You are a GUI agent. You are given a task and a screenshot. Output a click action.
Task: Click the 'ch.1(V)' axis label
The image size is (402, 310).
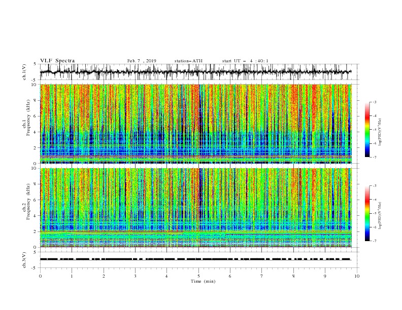(x=24, y=72)
